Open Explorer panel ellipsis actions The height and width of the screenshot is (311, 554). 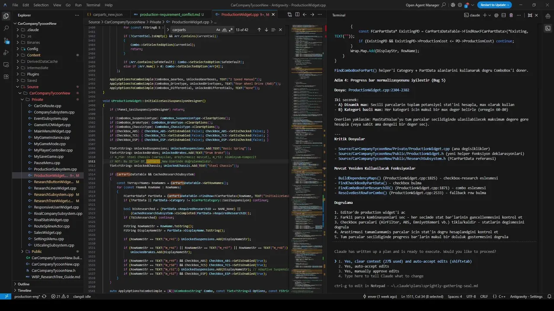(77, 15)
